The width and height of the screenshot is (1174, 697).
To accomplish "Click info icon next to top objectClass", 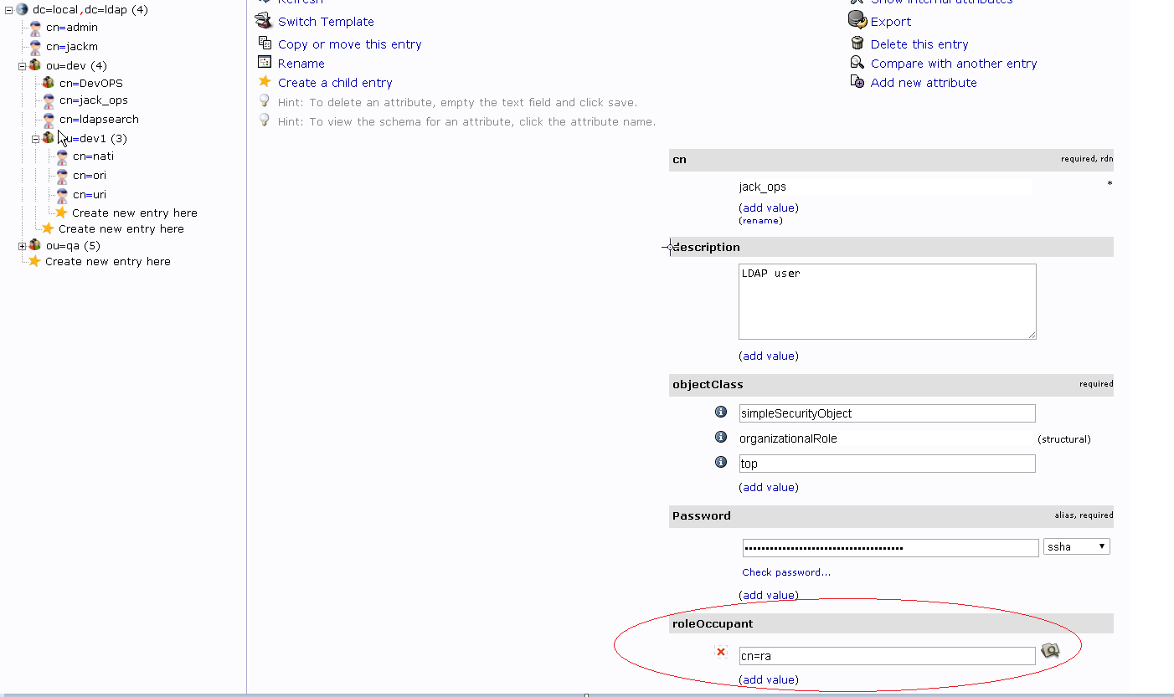I will (720, 462).
